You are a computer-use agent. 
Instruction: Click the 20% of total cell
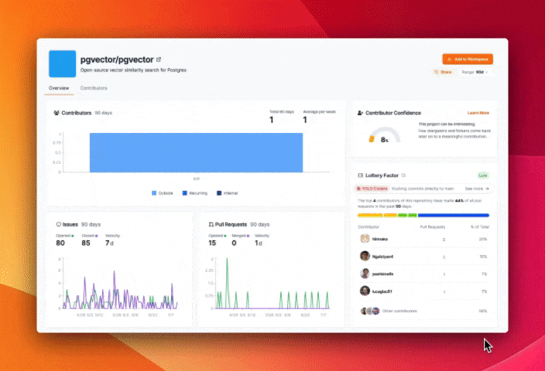(483, 239)
